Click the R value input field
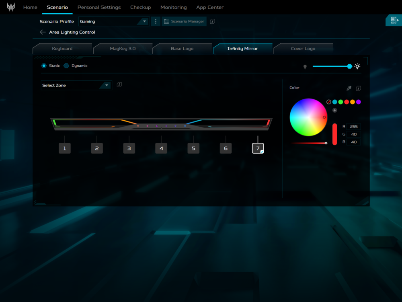The height and width of the screenshot is (302, 402). (353, 126)
